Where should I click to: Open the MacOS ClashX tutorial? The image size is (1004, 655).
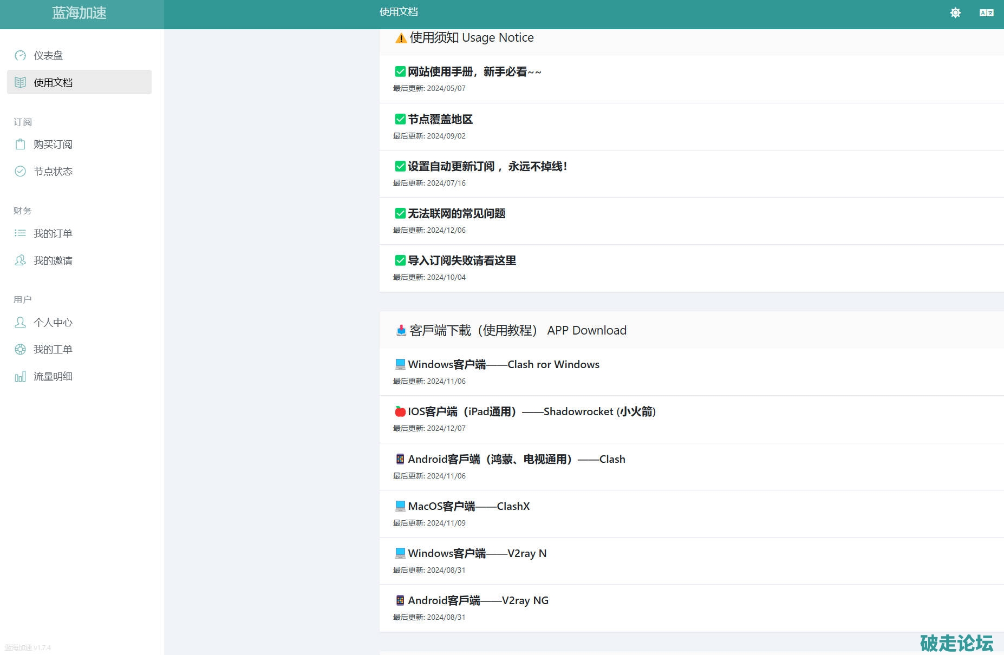coord(468,506)
